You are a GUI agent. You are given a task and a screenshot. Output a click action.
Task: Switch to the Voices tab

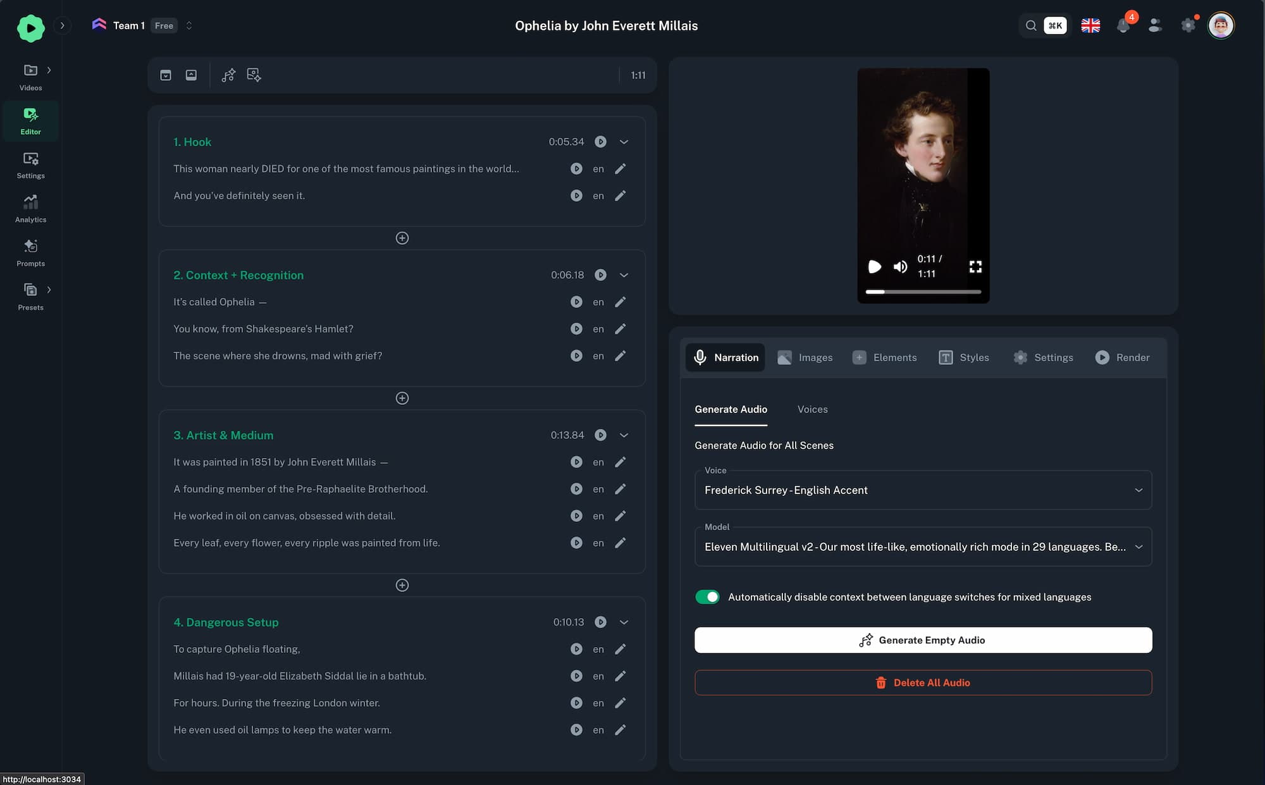click(x=812, y=409)
